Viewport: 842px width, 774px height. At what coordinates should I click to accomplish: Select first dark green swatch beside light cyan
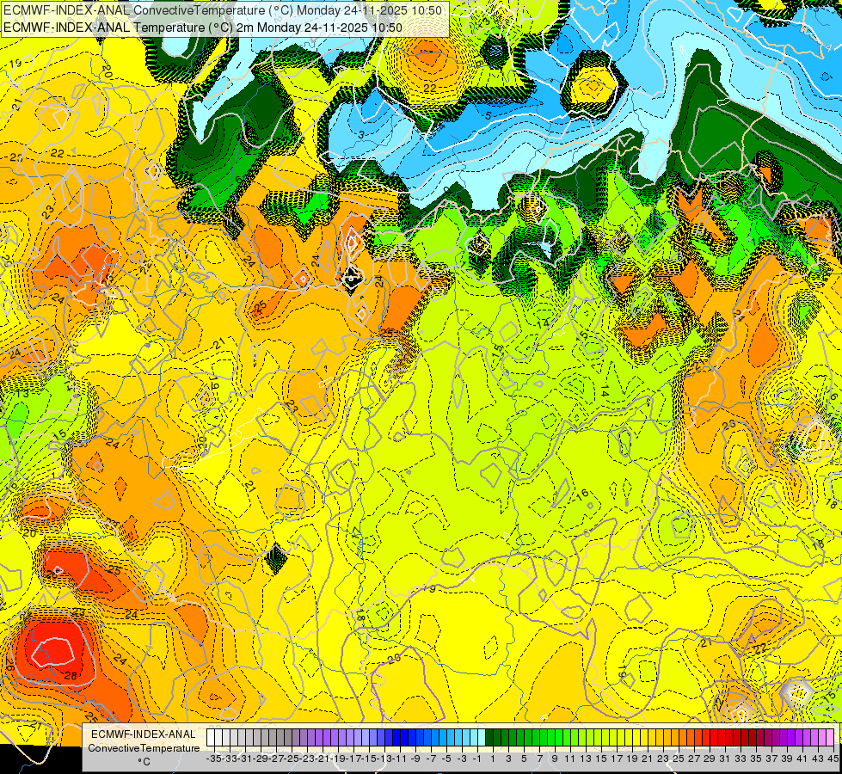(x=489, y=738)
